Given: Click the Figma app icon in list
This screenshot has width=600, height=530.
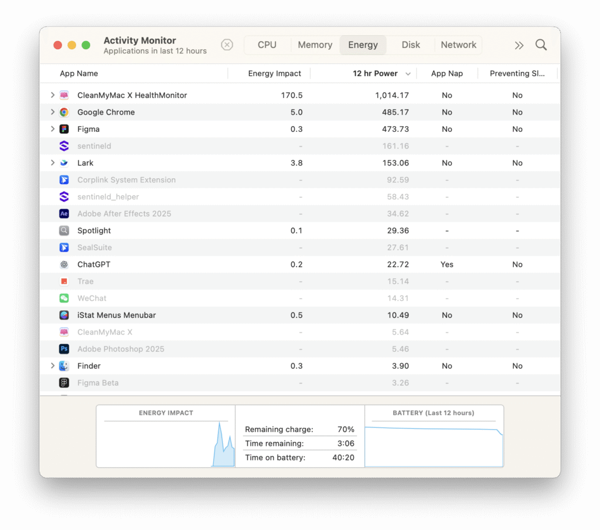Looking at the screenshot, I should 64,129.
